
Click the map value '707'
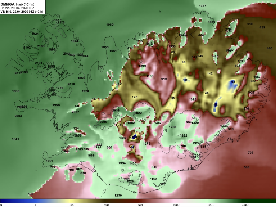(x=251, y=153)
